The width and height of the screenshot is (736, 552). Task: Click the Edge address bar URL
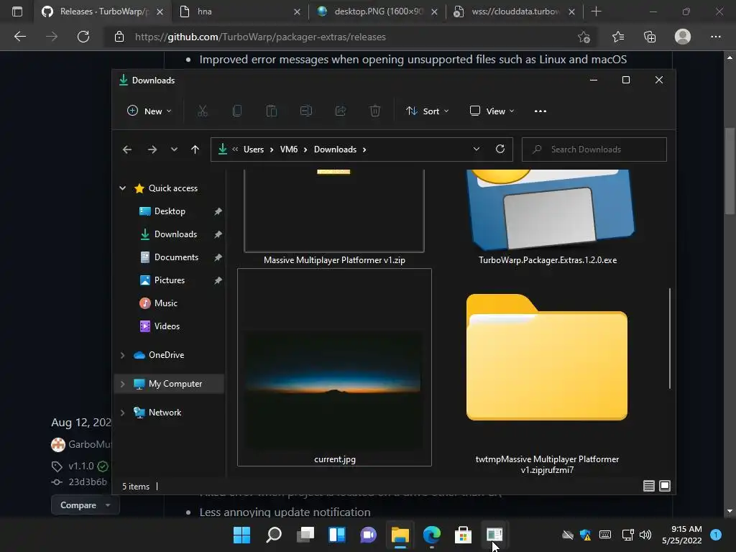(x=260, y=37)
